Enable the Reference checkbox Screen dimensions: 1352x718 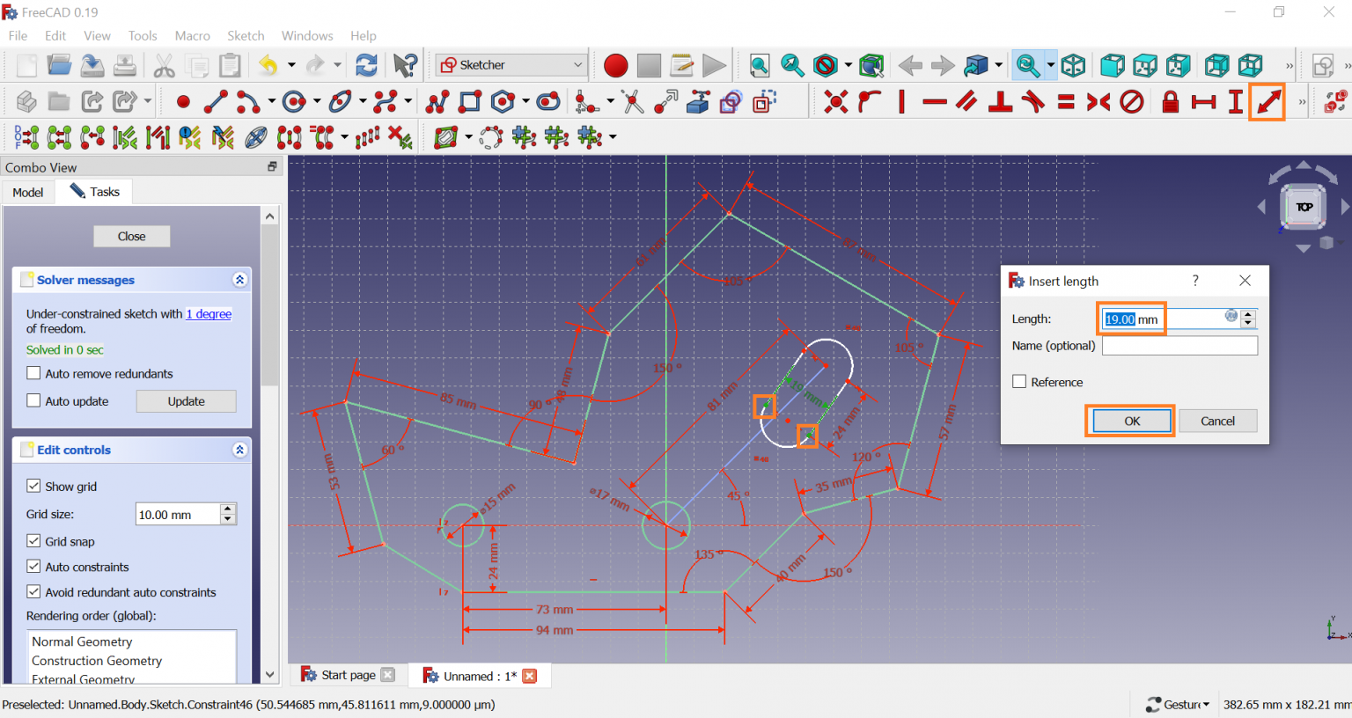point(1019,382)
